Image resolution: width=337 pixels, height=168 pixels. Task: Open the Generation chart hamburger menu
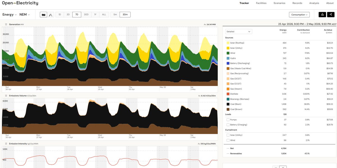point(6,24)
